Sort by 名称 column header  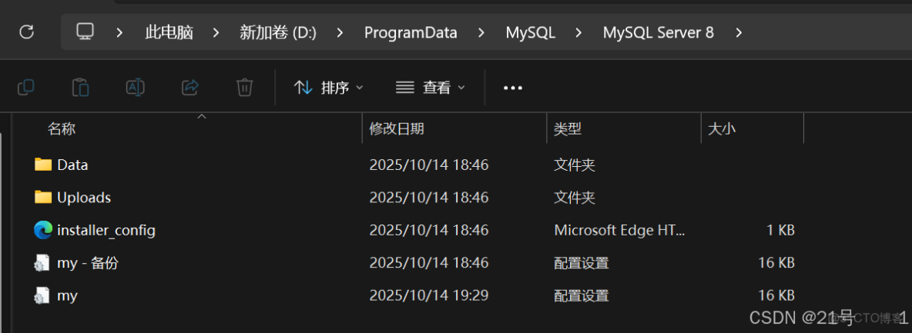[62, 129]
